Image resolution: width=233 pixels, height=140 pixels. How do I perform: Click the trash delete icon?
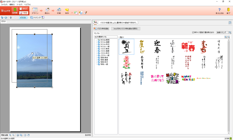coord(11,18)
